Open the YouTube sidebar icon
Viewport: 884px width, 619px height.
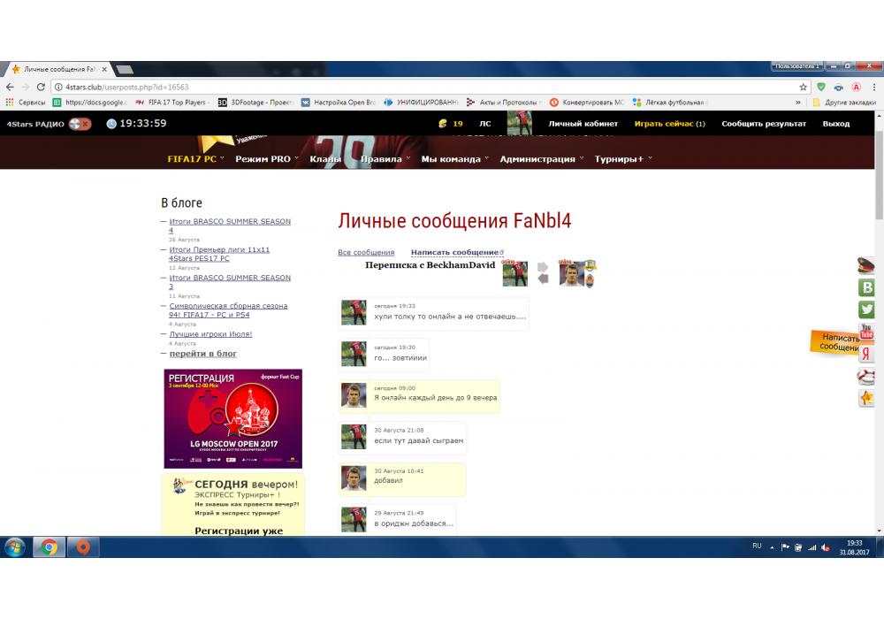click(x=867, y=332)
